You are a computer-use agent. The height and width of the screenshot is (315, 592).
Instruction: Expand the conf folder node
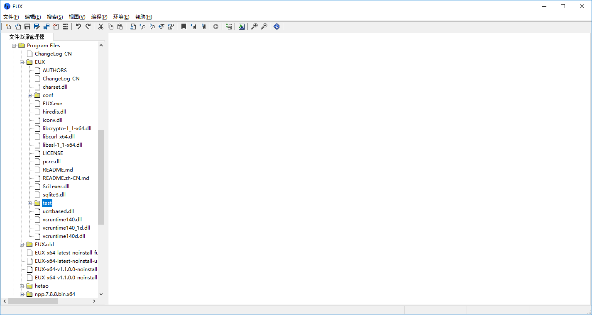[29, 95]
